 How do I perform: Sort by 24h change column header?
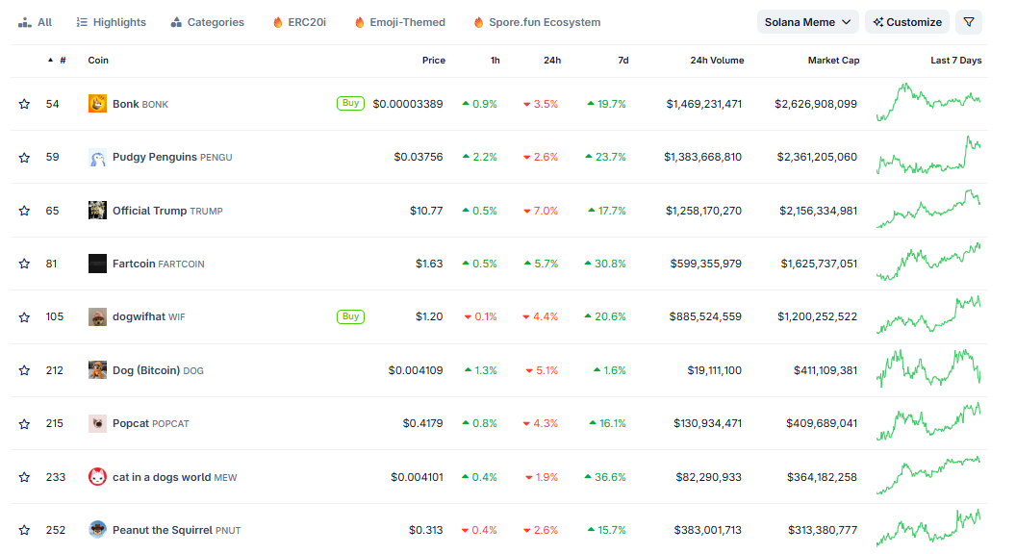click(x=552, y=61)
